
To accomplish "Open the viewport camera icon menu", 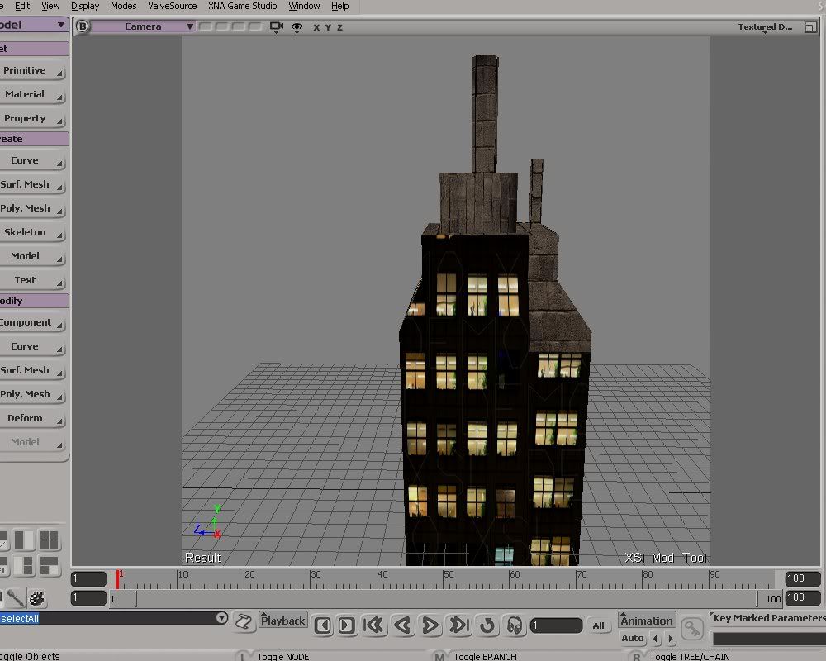I will click(276, 27).
